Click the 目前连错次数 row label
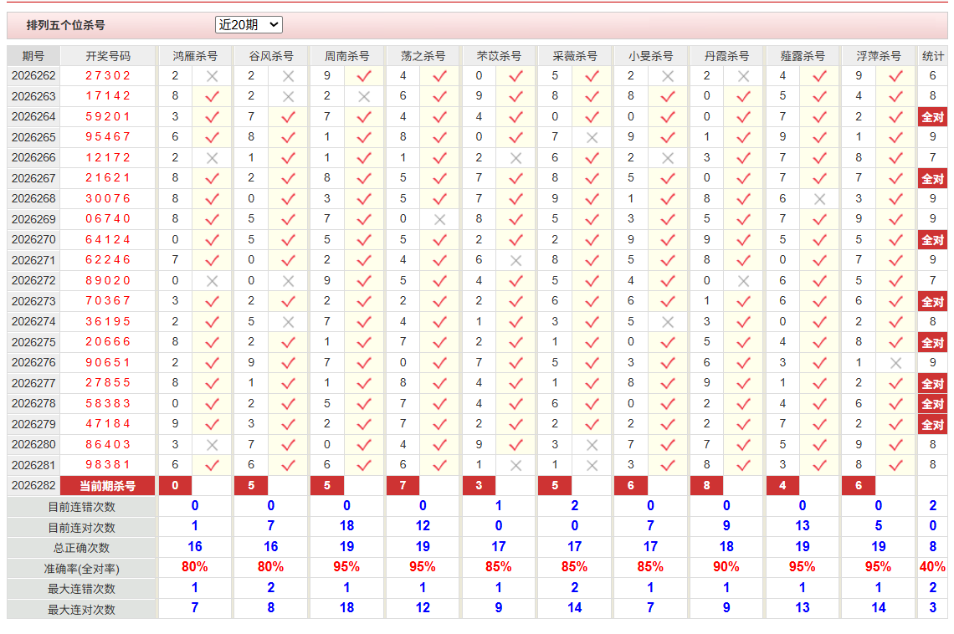The height and width of the screenshot is (634, 954). click(x=81, y=507)
